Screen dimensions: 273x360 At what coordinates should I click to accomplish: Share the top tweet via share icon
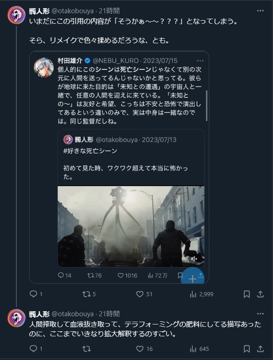click(260, 294)
